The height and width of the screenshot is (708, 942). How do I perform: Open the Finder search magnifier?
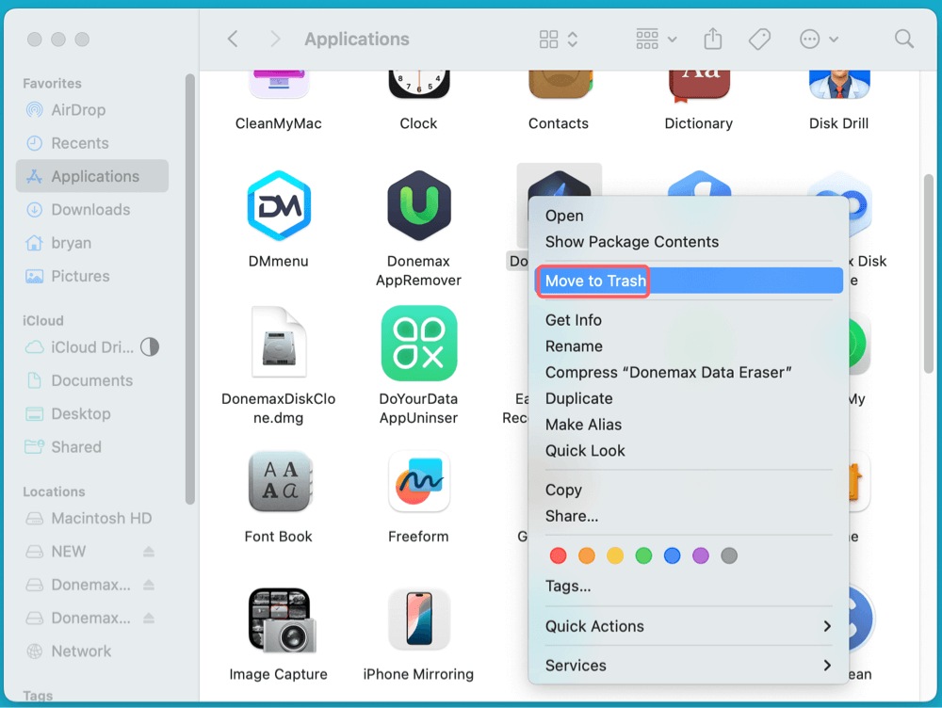click(903, 39)
